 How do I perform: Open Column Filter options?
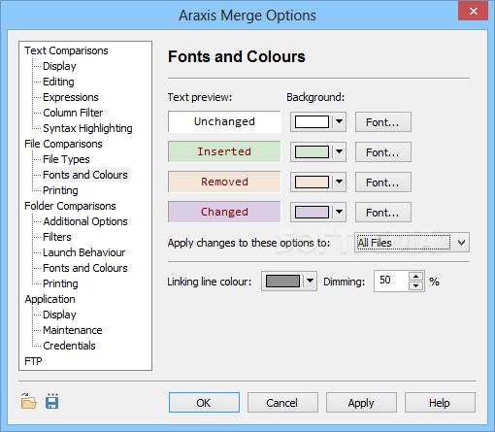73,113
